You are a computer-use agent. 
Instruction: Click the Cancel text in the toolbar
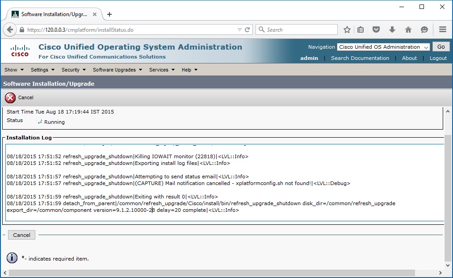click(26, 98)
